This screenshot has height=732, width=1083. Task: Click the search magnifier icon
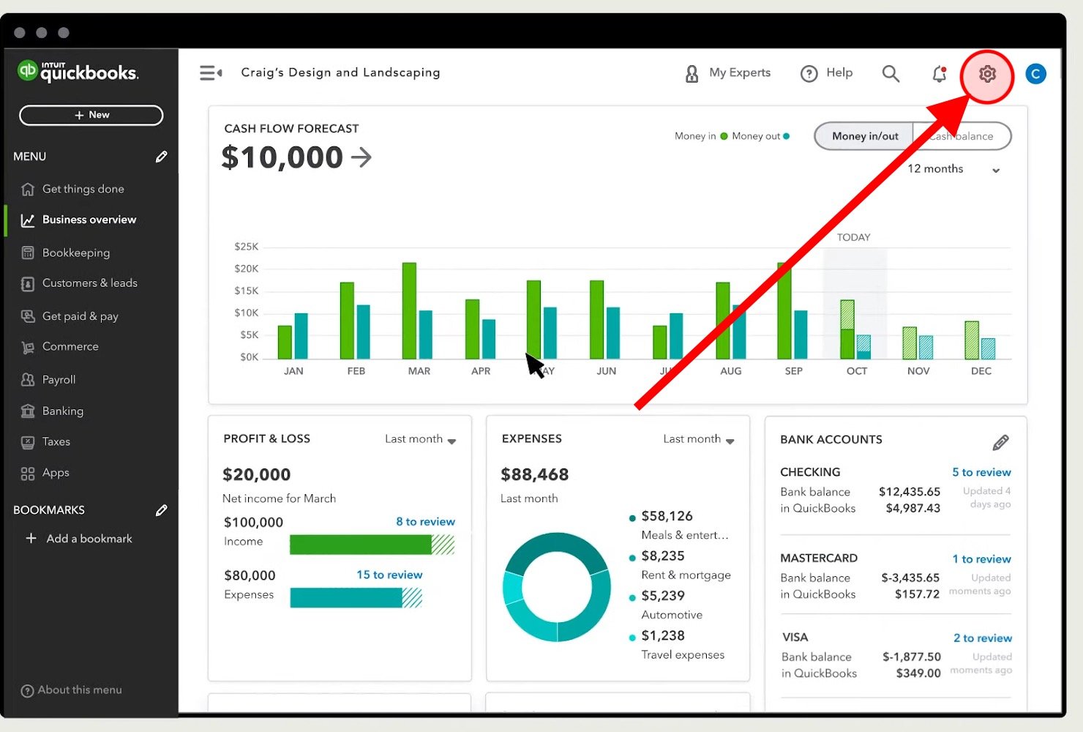click(x=891, y=73)
